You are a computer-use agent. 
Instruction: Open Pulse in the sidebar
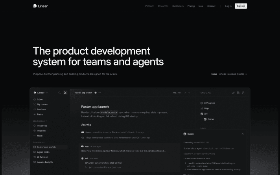click(38, 115)
